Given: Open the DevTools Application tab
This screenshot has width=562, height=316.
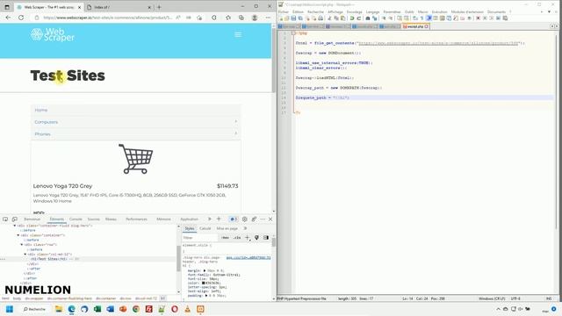Looking at the screenshot, I should [190, 219].
